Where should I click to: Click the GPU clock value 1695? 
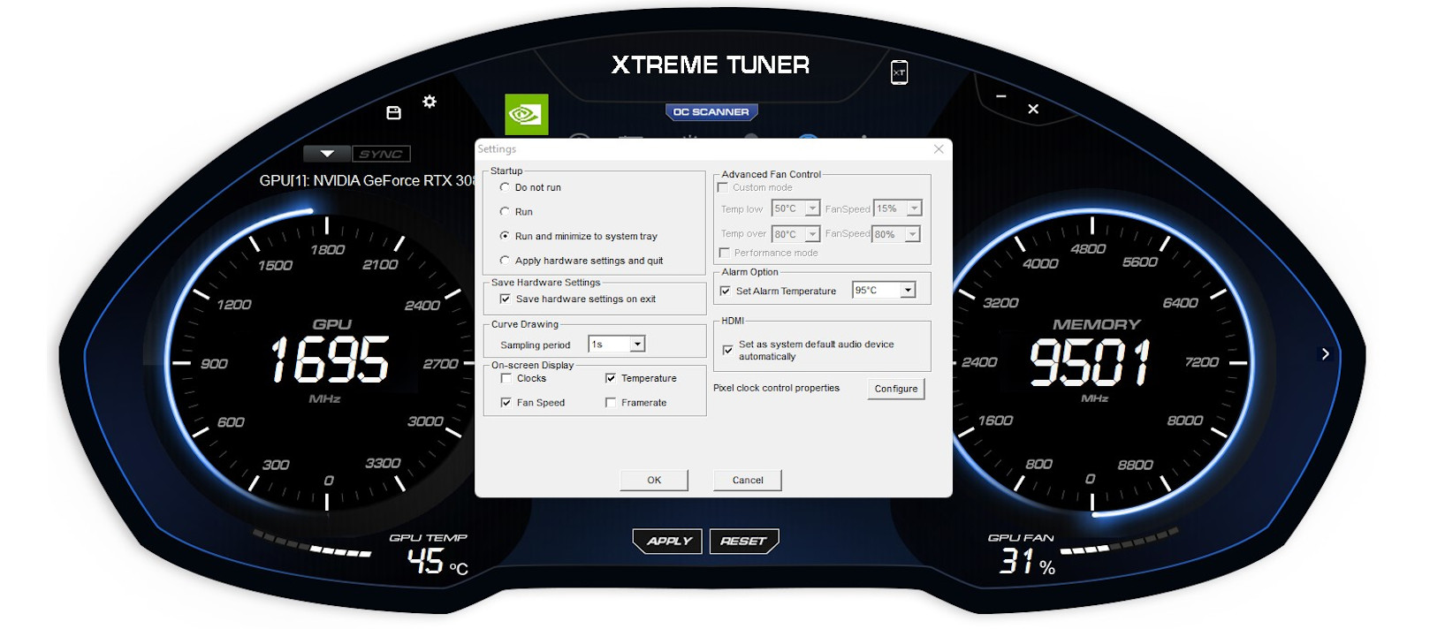point(329,360)
